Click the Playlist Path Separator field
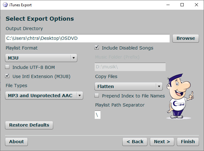Screen dimensions: 204x151 click(x=98, y=115)
